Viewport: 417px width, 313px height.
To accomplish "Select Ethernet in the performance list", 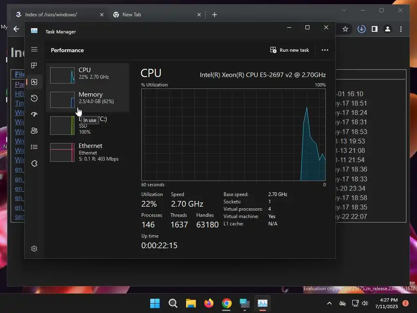I will click(x=88, y=152).
